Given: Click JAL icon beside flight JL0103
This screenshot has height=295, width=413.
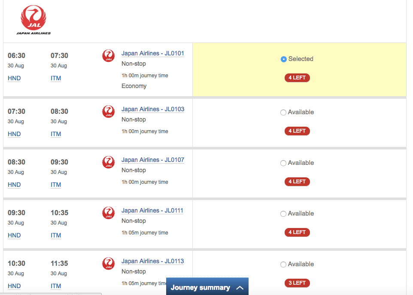Looking at the screenshot, I should (109, 111).
